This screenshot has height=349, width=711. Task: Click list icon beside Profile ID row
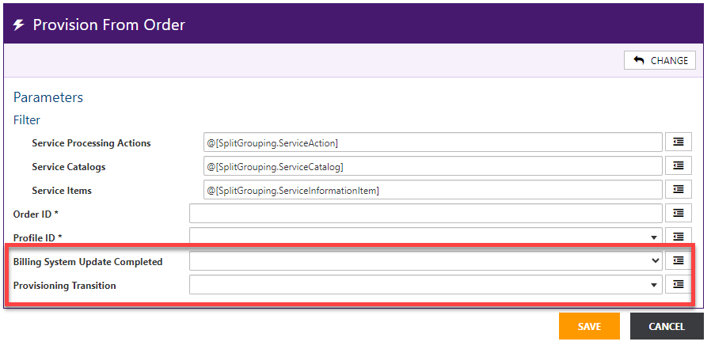point(678,237)
